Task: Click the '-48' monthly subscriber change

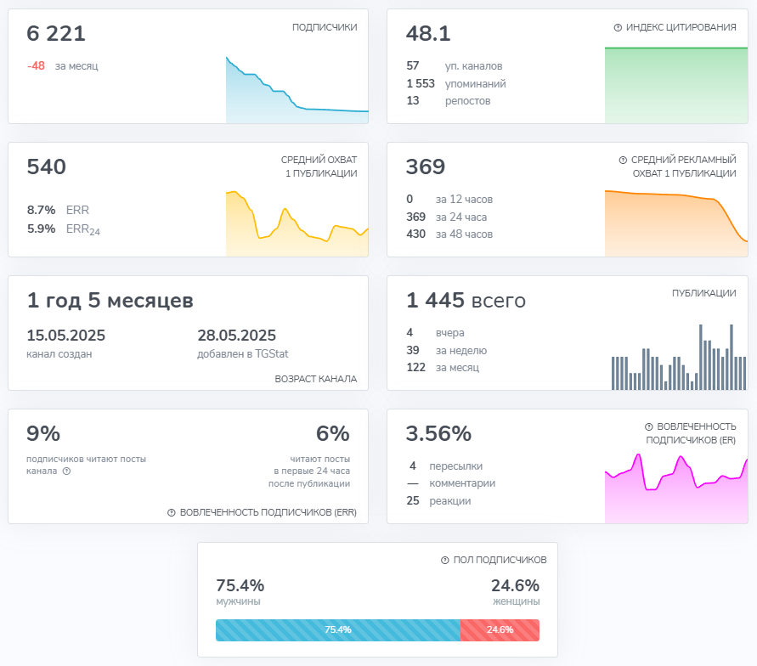Action: pos(37,65)
